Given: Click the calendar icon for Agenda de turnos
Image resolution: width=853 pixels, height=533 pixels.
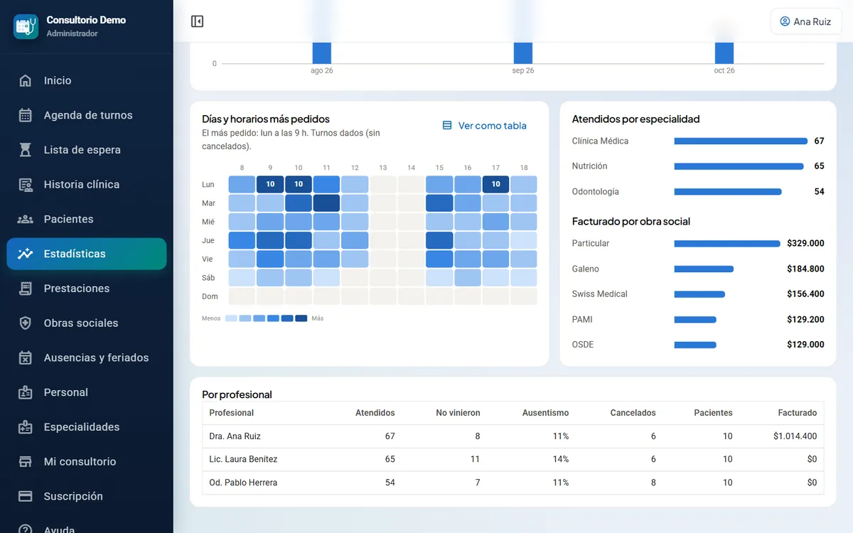Looking at the screenshot, I should point(26,115).
